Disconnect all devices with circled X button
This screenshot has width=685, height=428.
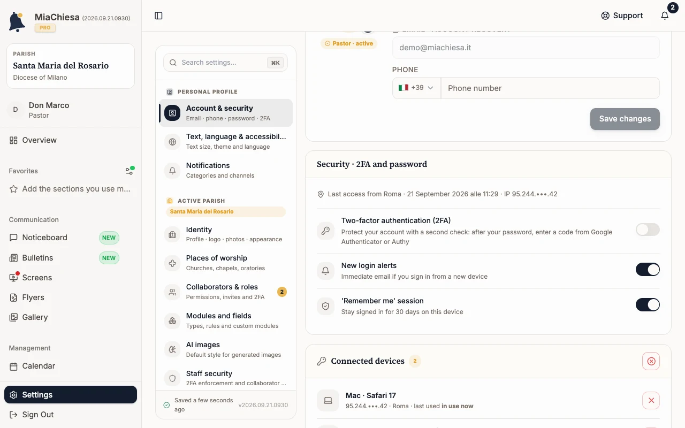(x=651, y=361)
